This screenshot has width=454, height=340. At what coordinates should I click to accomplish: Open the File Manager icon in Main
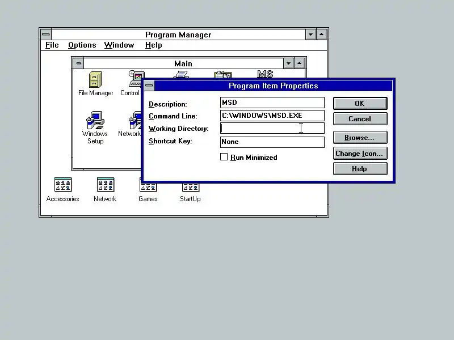(95, 79)
